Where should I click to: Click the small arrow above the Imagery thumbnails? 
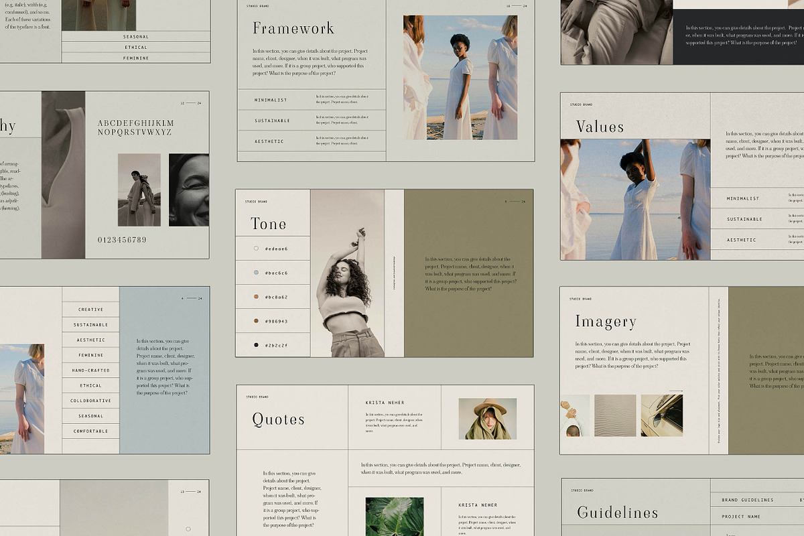pos(675,391)
